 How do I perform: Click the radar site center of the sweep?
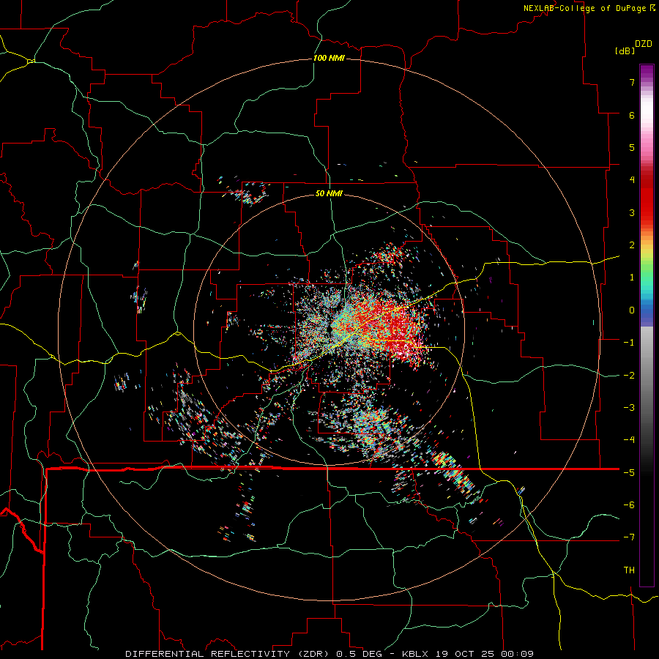tap(329, 329)
